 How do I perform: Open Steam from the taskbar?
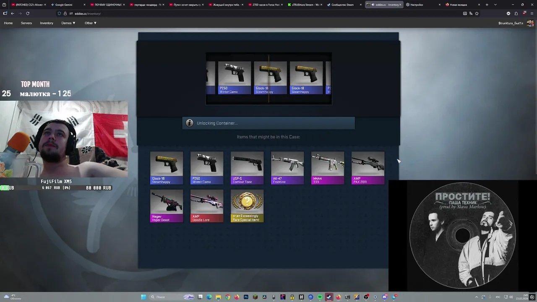(329, 297)
